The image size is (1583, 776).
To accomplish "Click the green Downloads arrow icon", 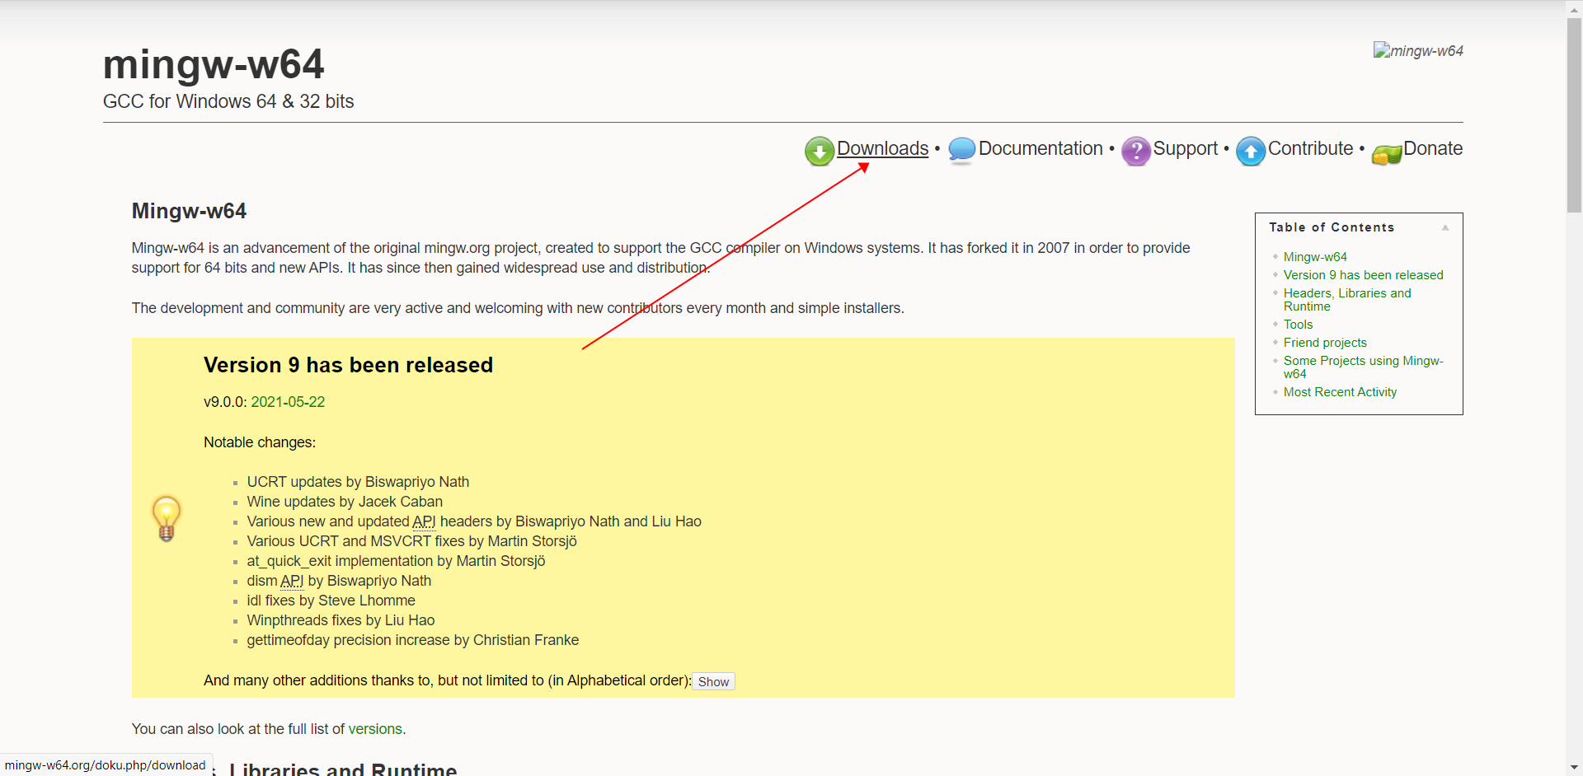I will tap(820, 151).
